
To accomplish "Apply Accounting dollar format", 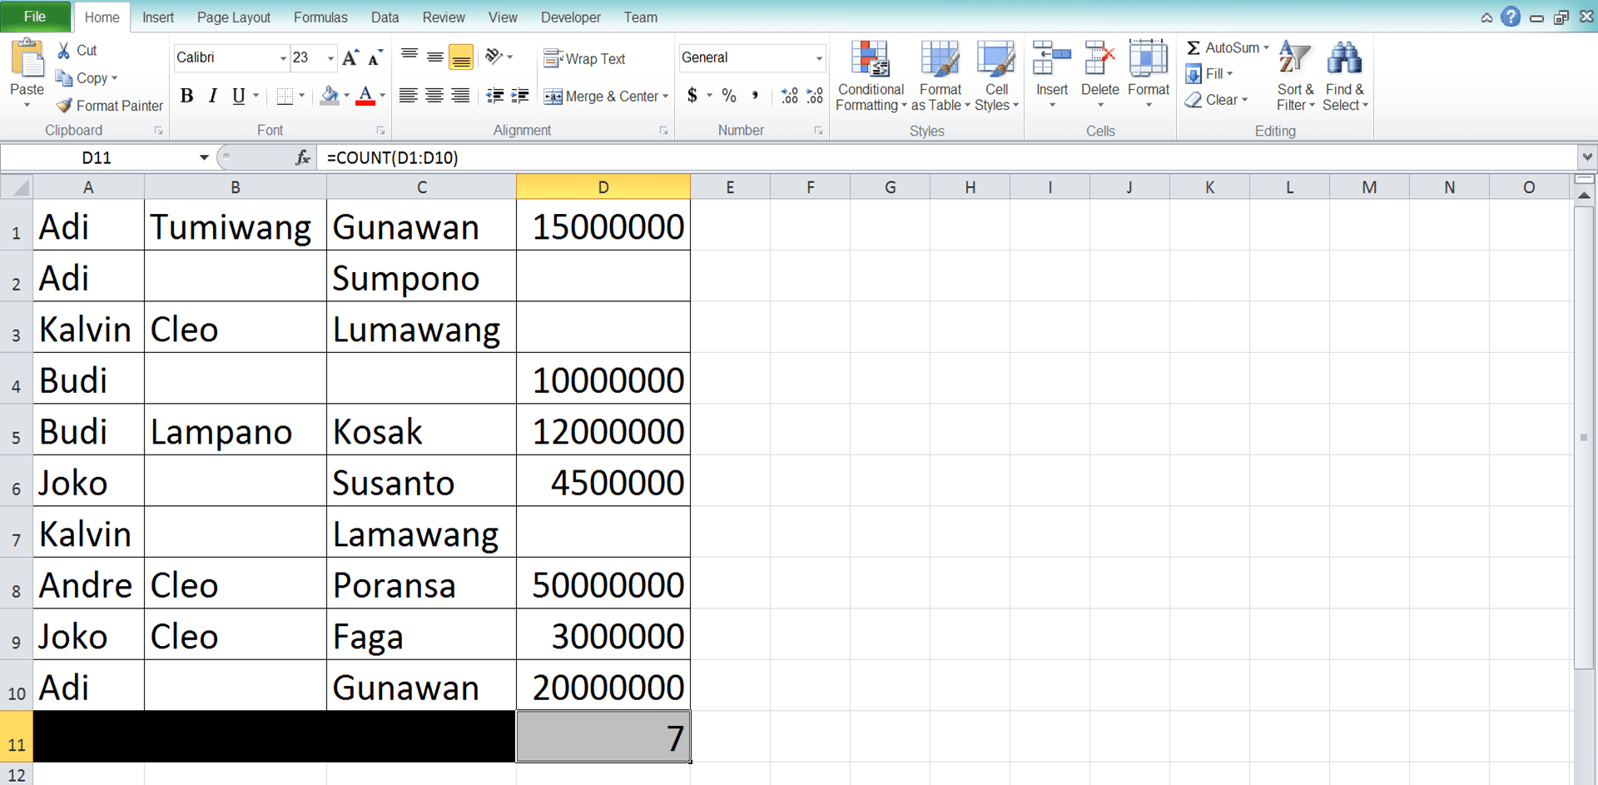I will [x=692, y=96].
